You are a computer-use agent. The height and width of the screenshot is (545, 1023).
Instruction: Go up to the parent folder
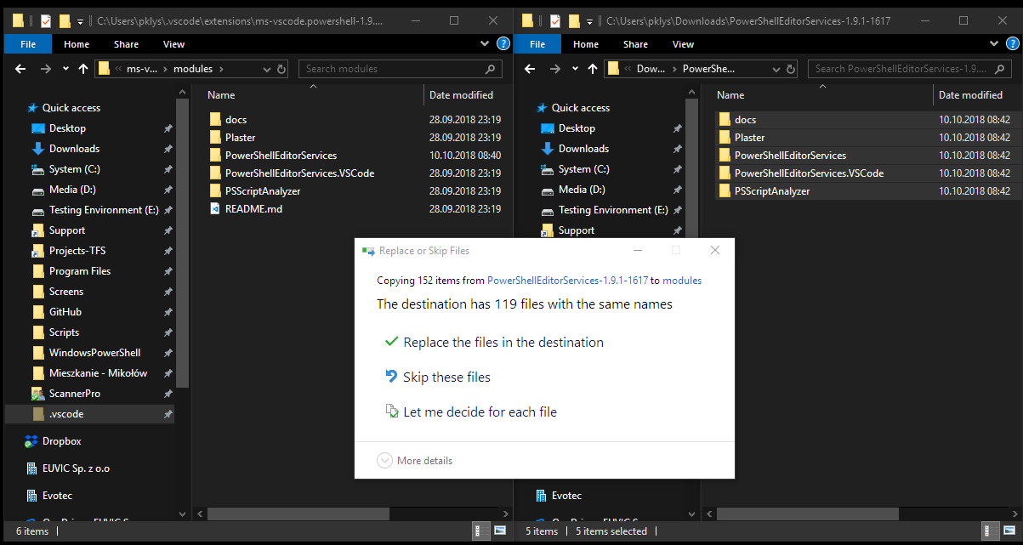pyautogui.click(x=82, y=69)
